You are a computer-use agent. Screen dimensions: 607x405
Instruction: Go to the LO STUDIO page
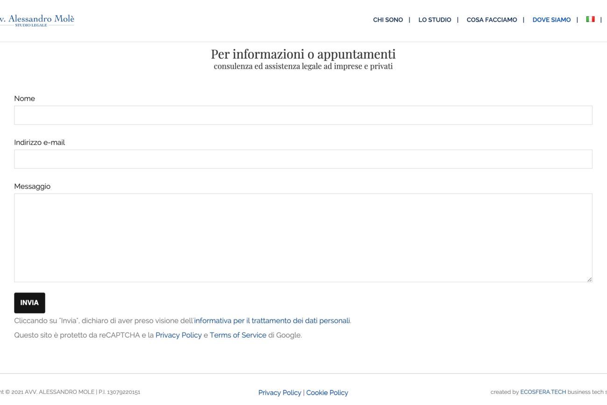tap(434, 20)
